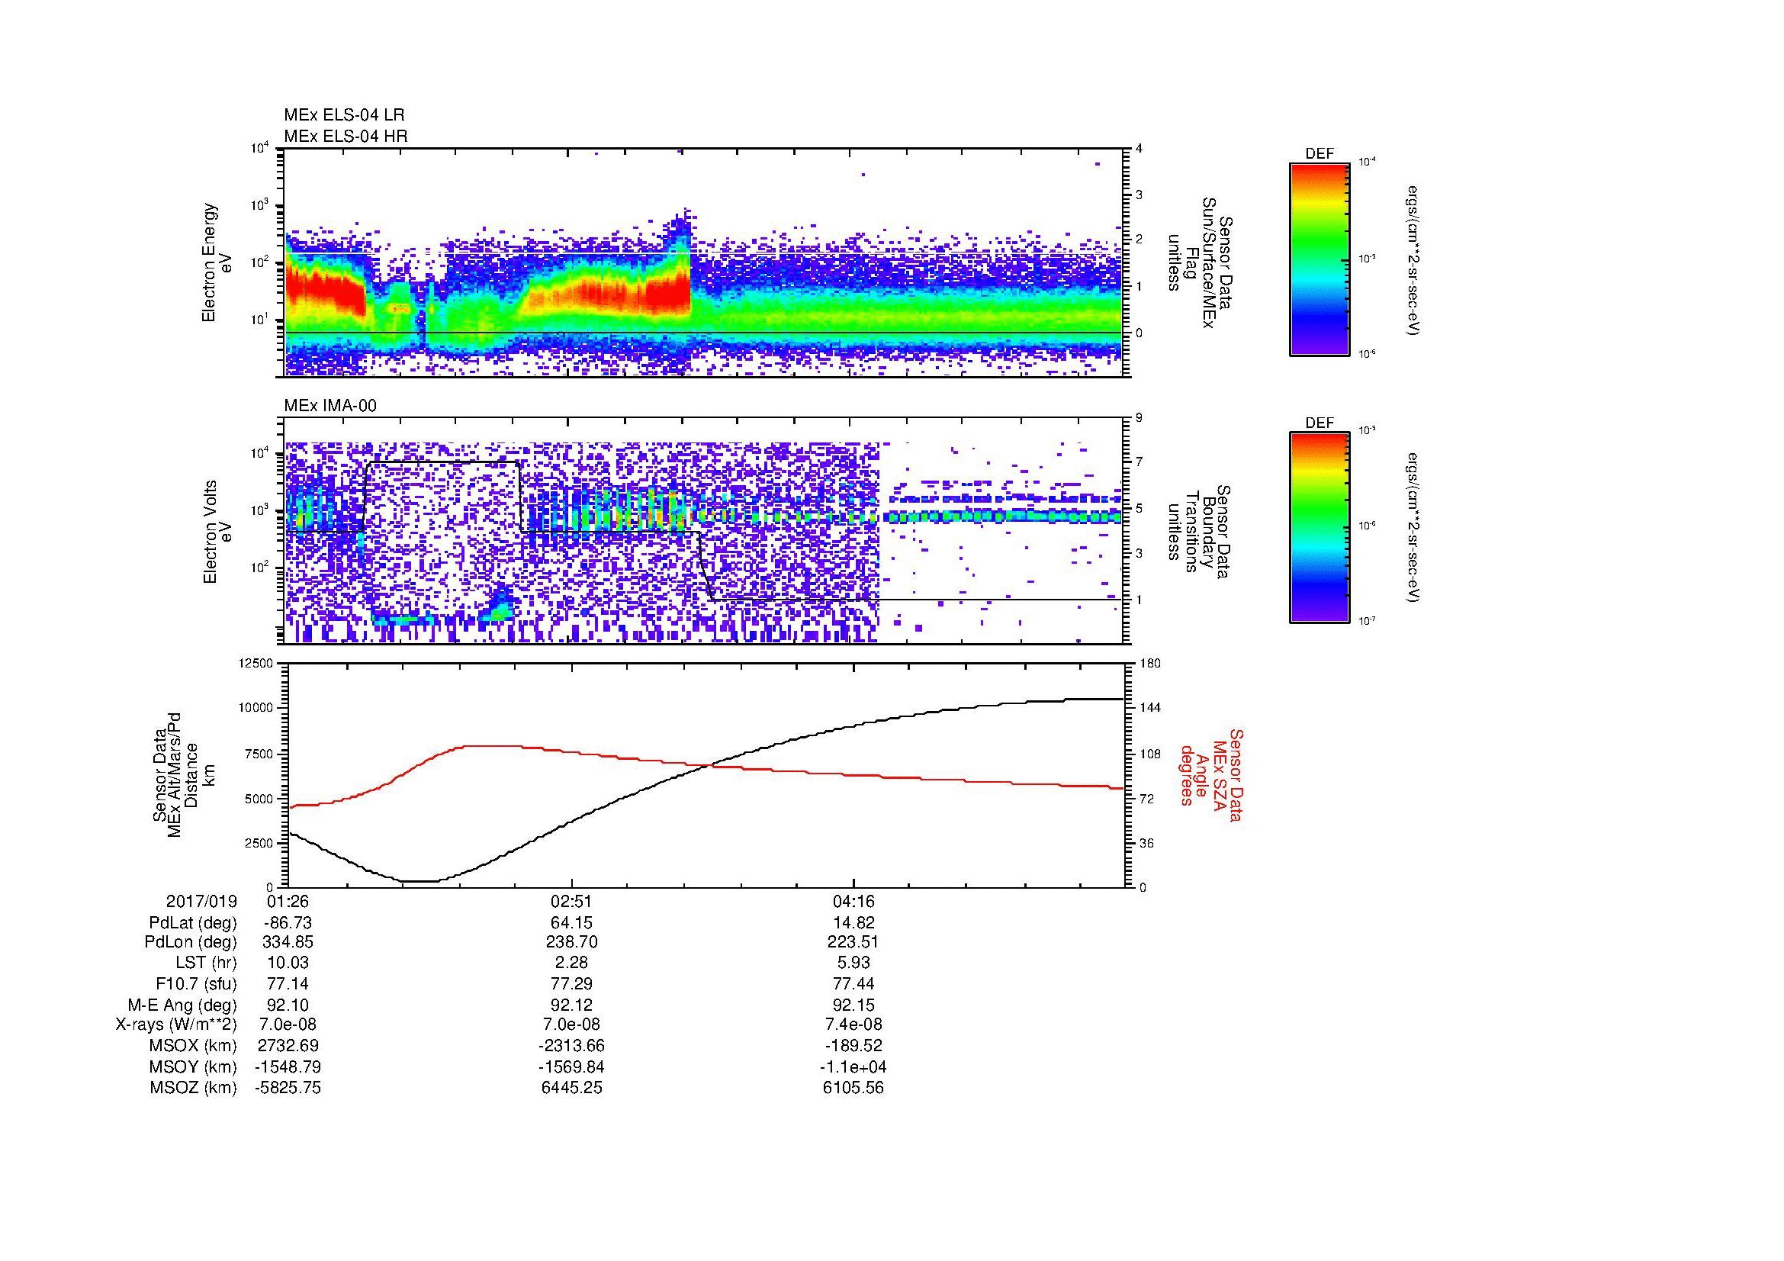Image resolution: width=1784 pixels, height=1261 pixels.
Task: Click the time tick label '04:16'
Action: 853,901
